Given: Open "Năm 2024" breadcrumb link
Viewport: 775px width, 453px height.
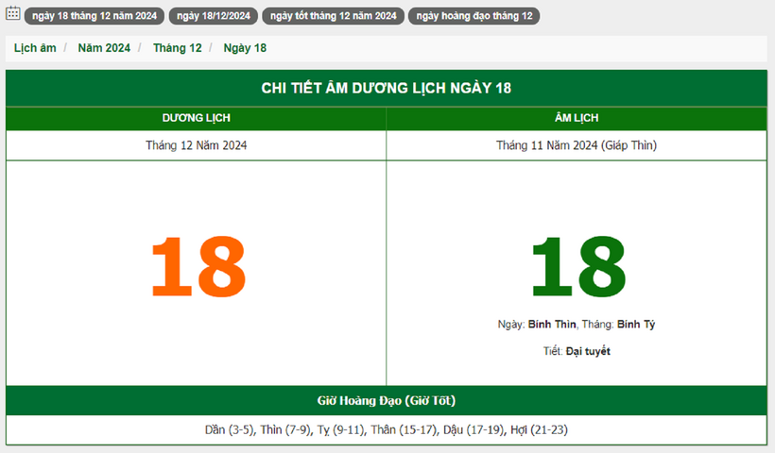Looking at the screenshot, I should [104, 48].
